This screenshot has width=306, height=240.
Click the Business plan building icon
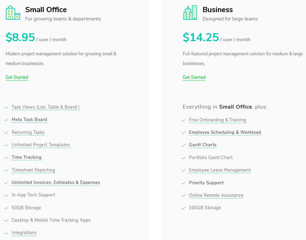click(x=190, y=13)
